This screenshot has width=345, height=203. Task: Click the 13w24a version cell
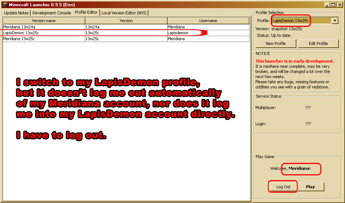126,27
